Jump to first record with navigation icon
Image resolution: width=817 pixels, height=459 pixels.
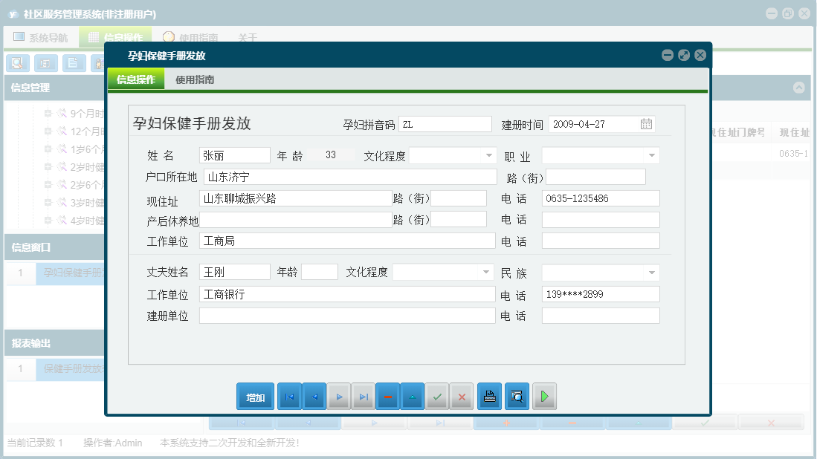(x=289, y=396)
